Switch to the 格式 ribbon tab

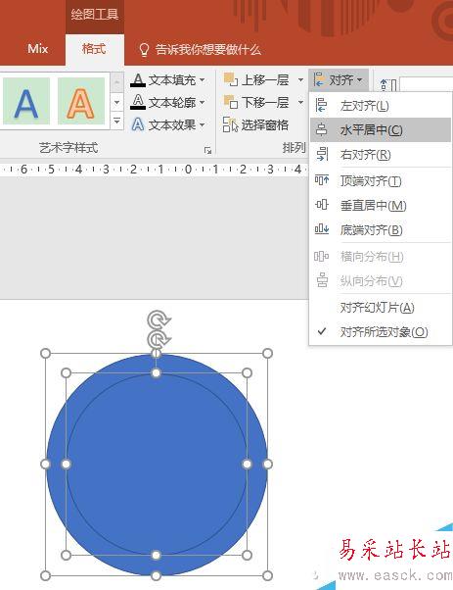94,49
